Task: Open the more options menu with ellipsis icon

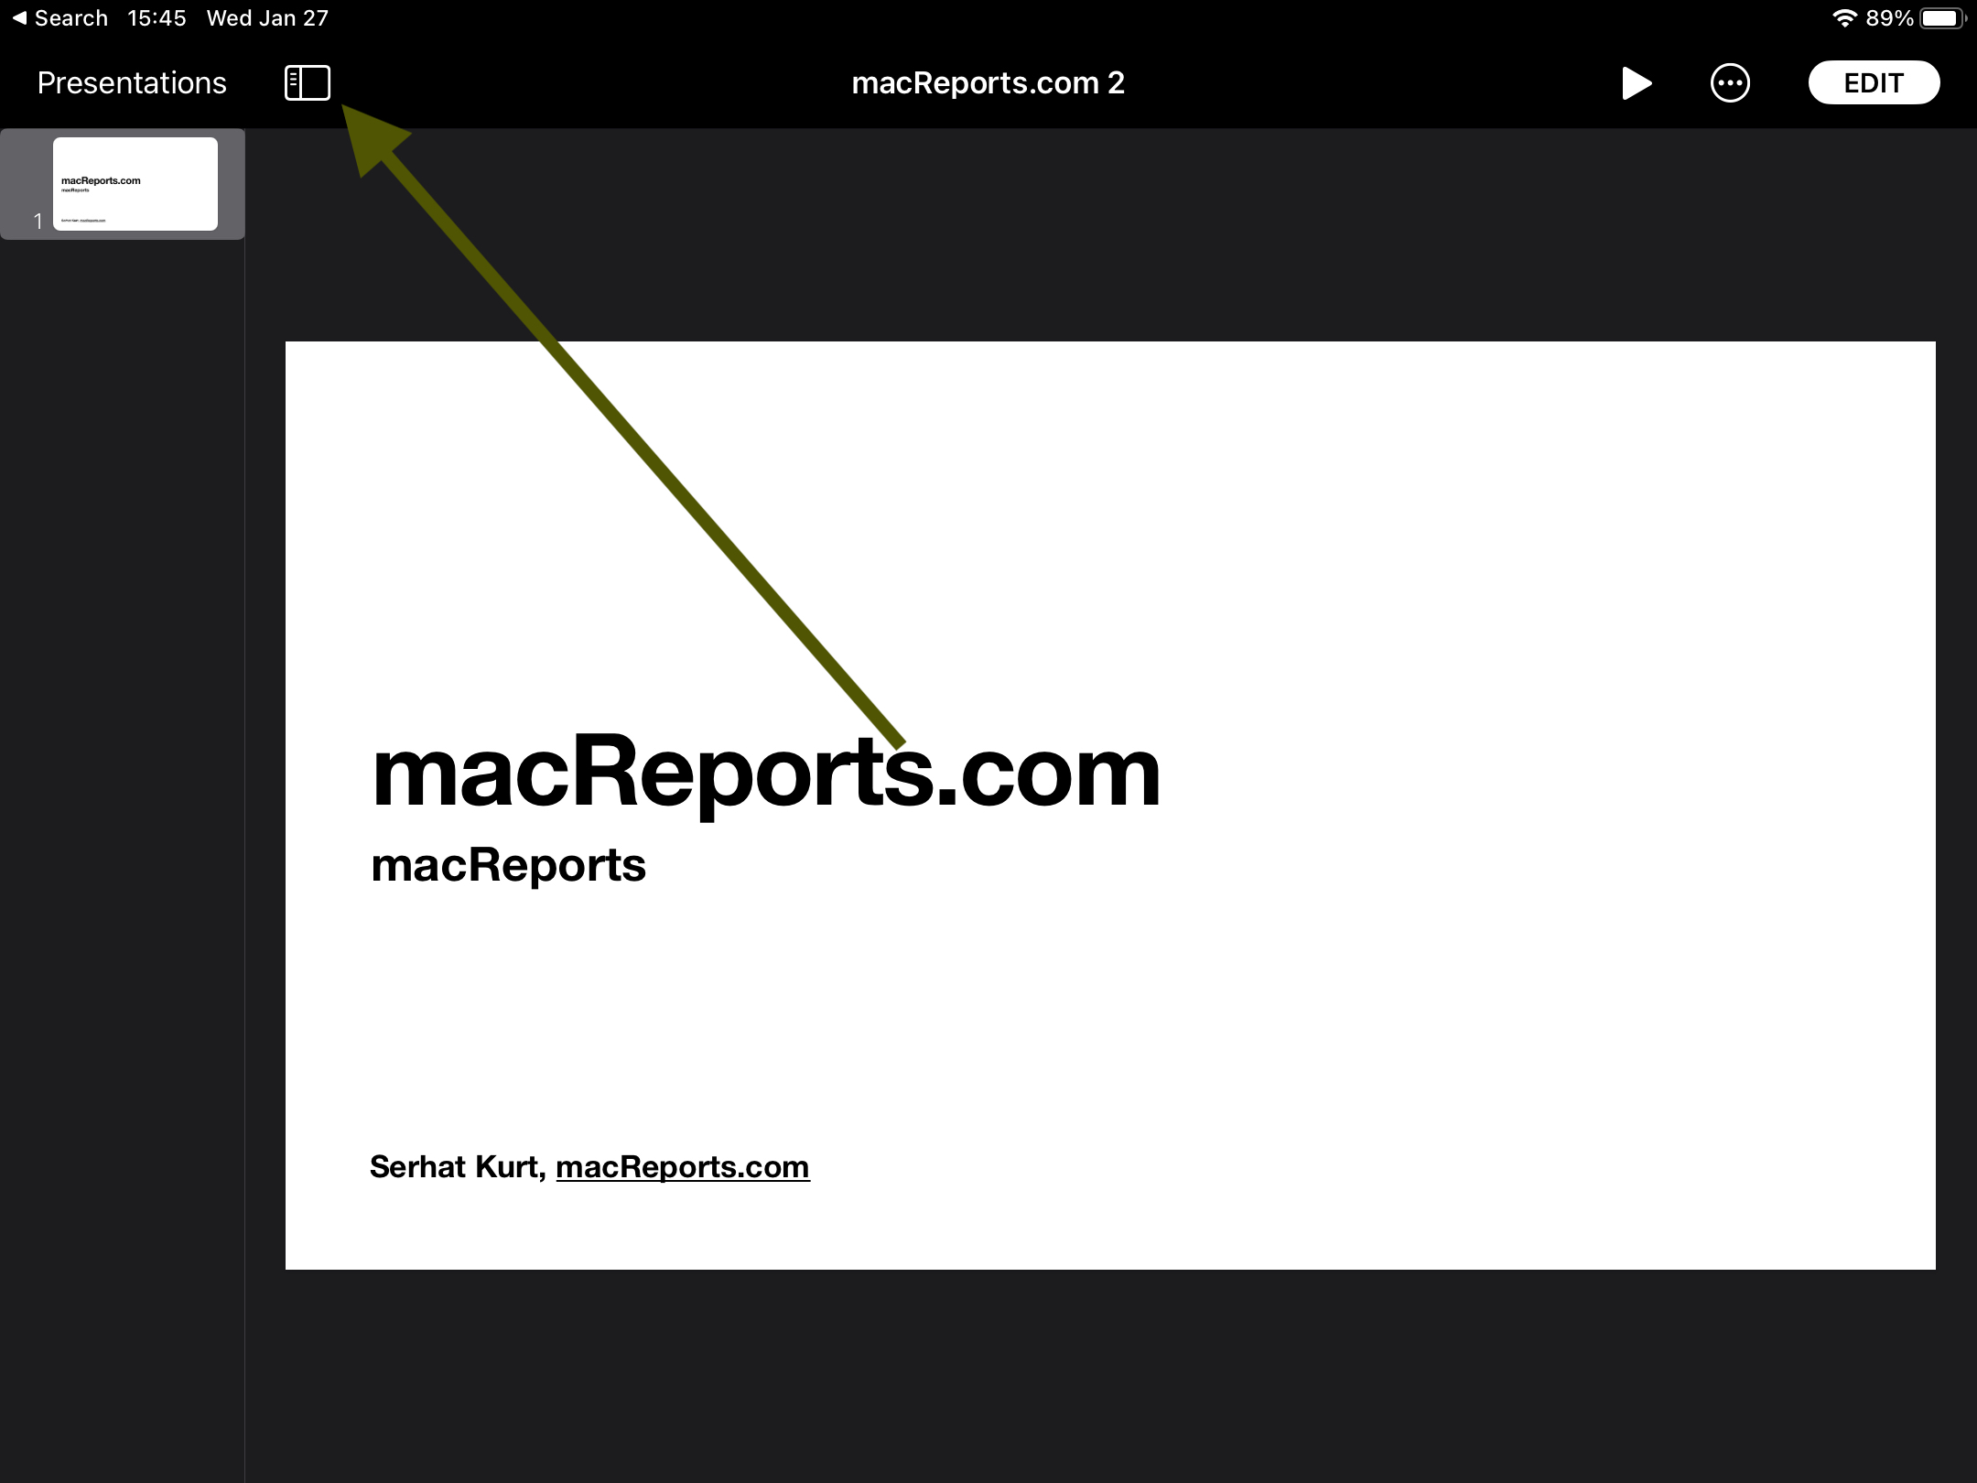Action: point(1733,82)
